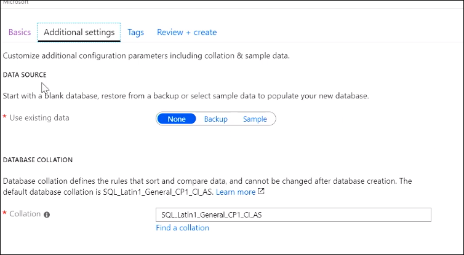The width and height of the screenshot is (464, 255).
Task: Select None for Use existing data
Action: pyautogui.click(x=177, y=119)
